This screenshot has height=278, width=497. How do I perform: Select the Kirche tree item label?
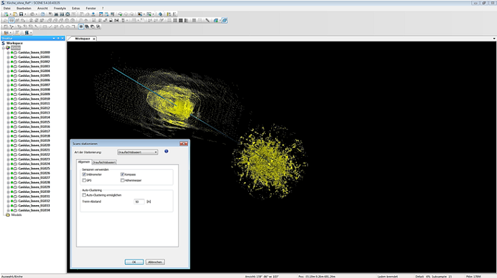coord(16,48)
